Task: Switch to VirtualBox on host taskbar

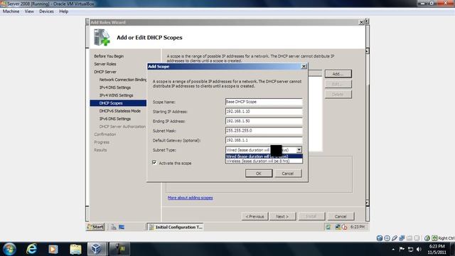Action: (97, 249)
